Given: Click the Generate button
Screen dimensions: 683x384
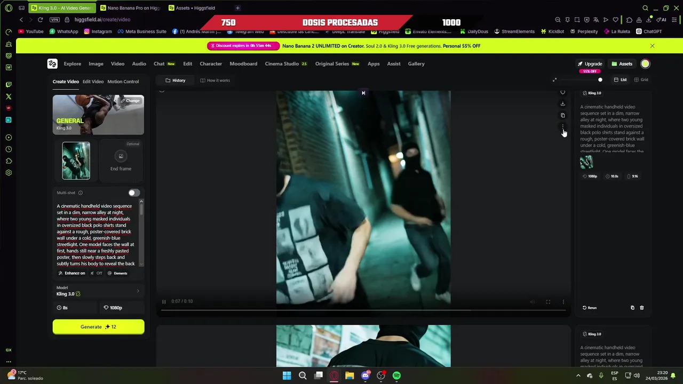Looking at the screenshot, I should pyautogui.click(x=98, y=327).
